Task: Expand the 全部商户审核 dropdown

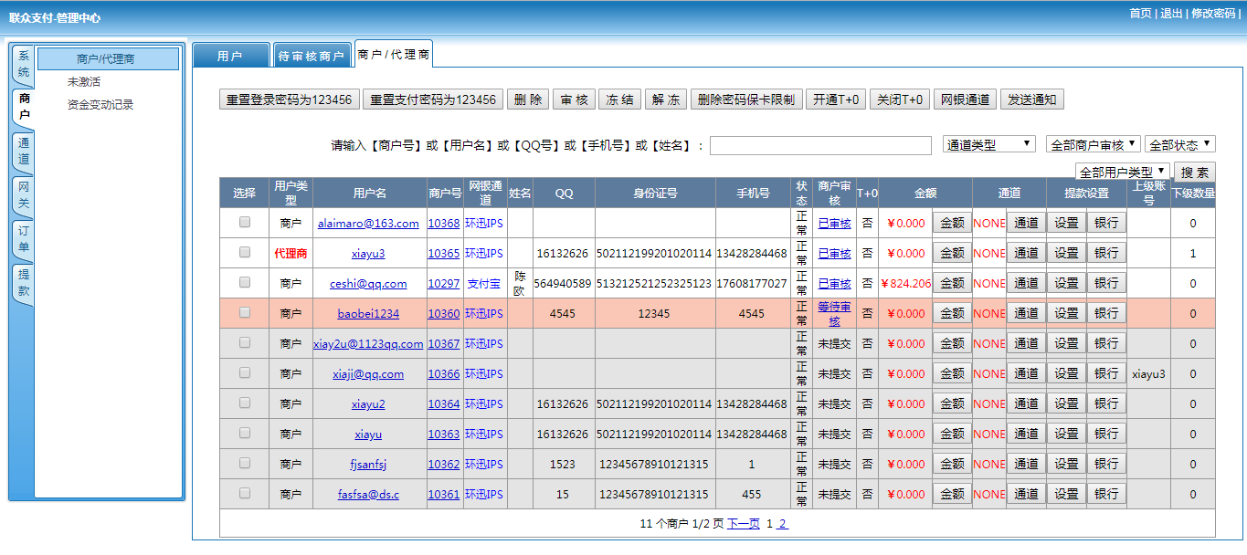Action: pos(1093,144)
